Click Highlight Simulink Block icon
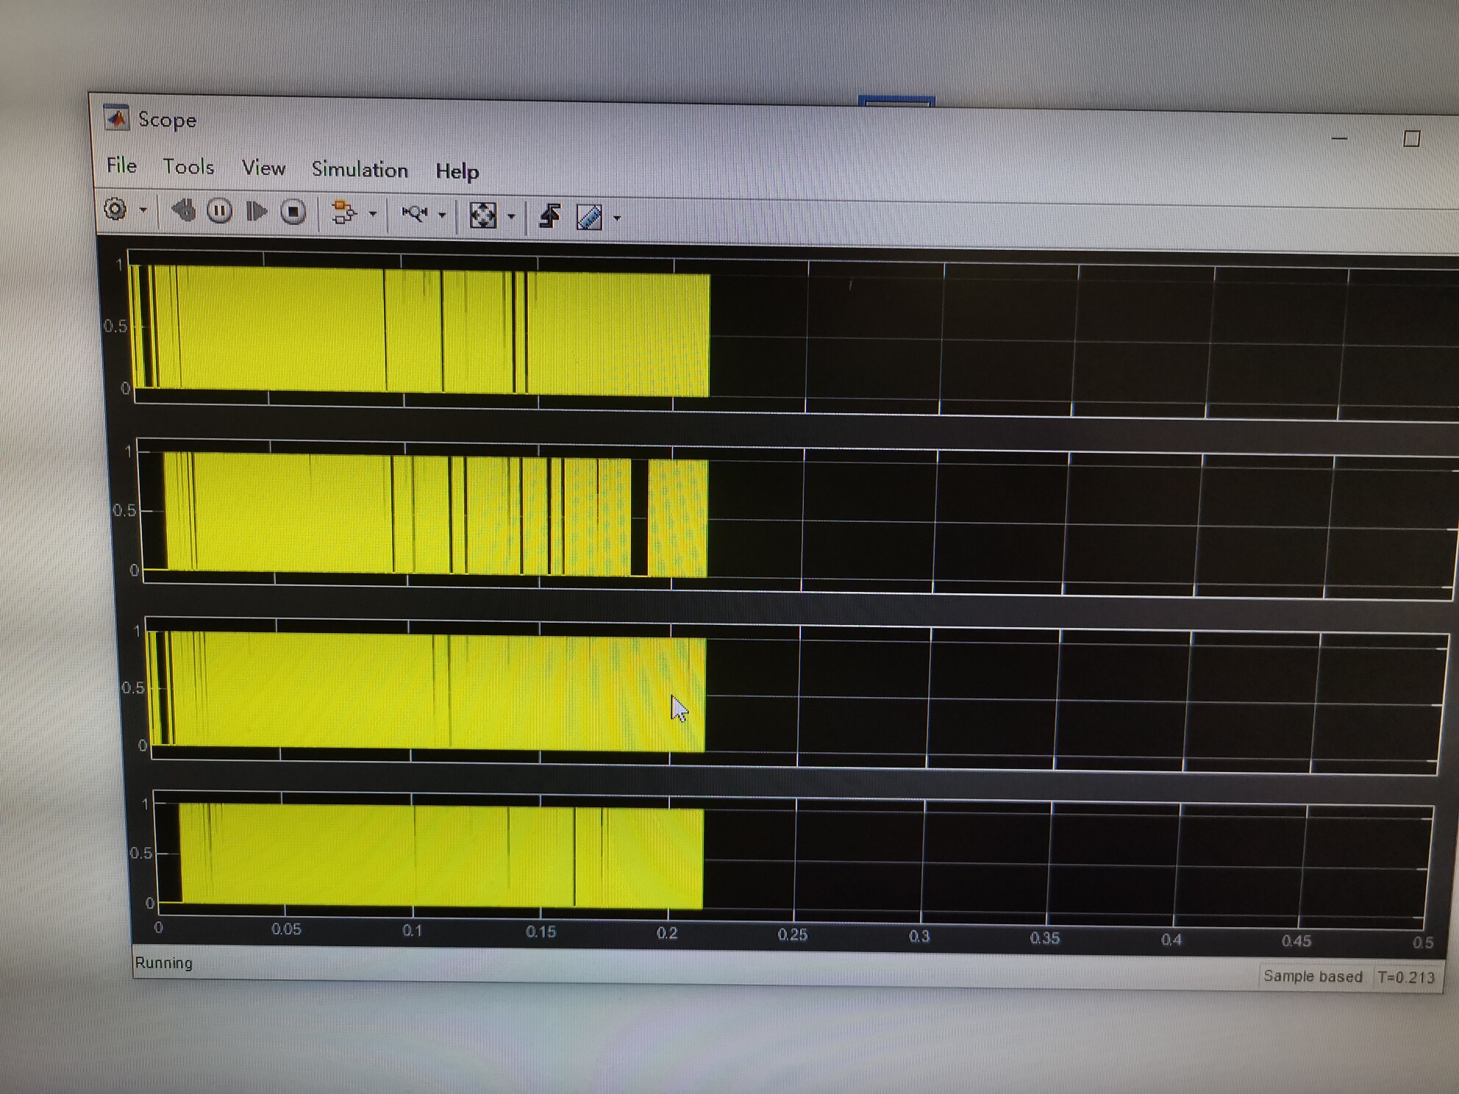The image size is (1459, 1094). pyautogui.click(x=343, y=213)
